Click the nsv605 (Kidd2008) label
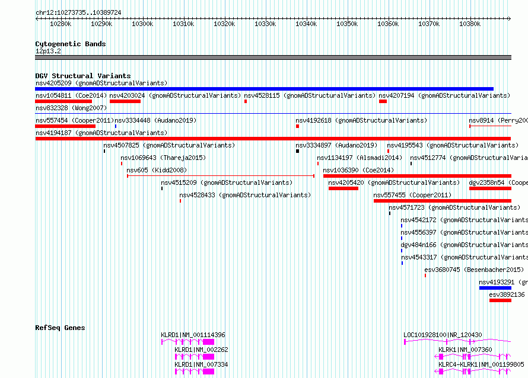 coord(157,170)
